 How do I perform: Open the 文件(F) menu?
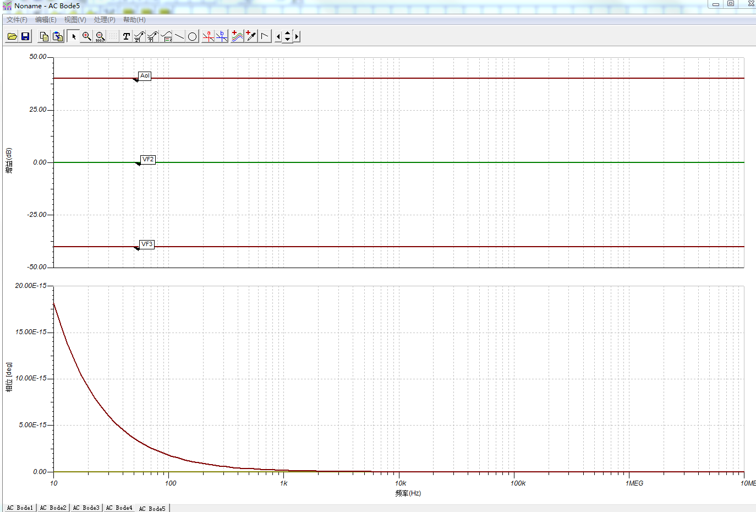point(17,20)
